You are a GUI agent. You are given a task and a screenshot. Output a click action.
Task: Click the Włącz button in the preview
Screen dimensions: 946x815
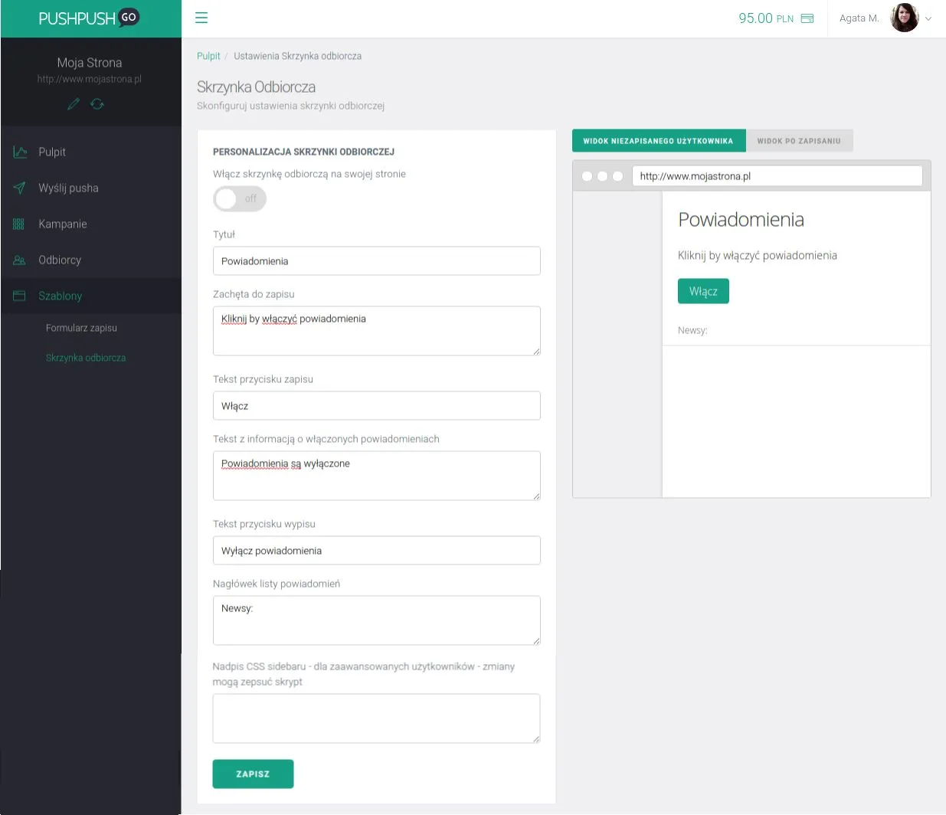[703, 291]
